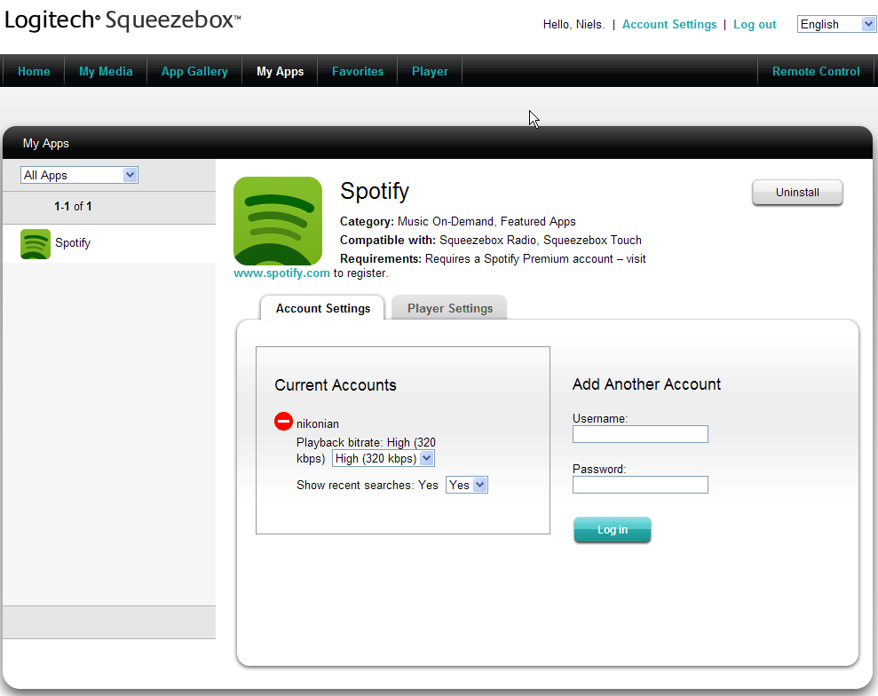Click the '1-1 of 1' pagination text
Image resolution: width=878 pixels, height=696 pixels.
pyautogui.click(x=74, y=207)
